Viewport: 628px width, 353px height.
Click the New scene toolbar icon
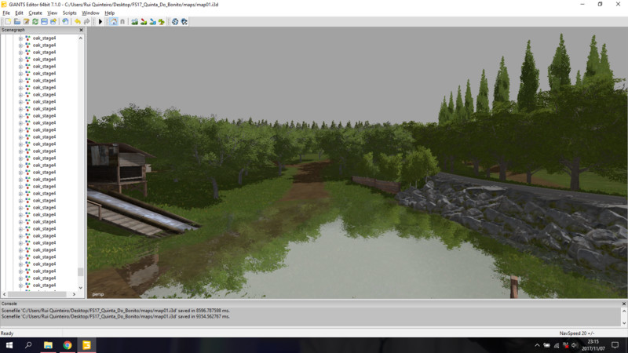point(6,22)
